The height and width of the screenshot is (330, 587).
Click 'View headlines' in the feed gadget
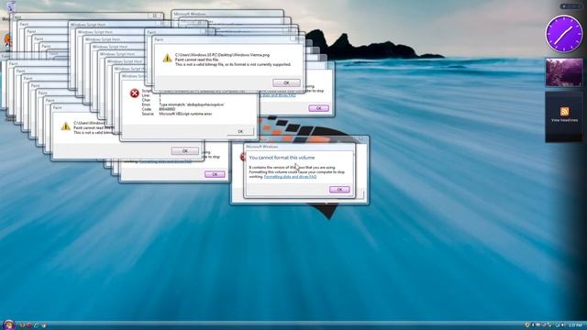564,120
